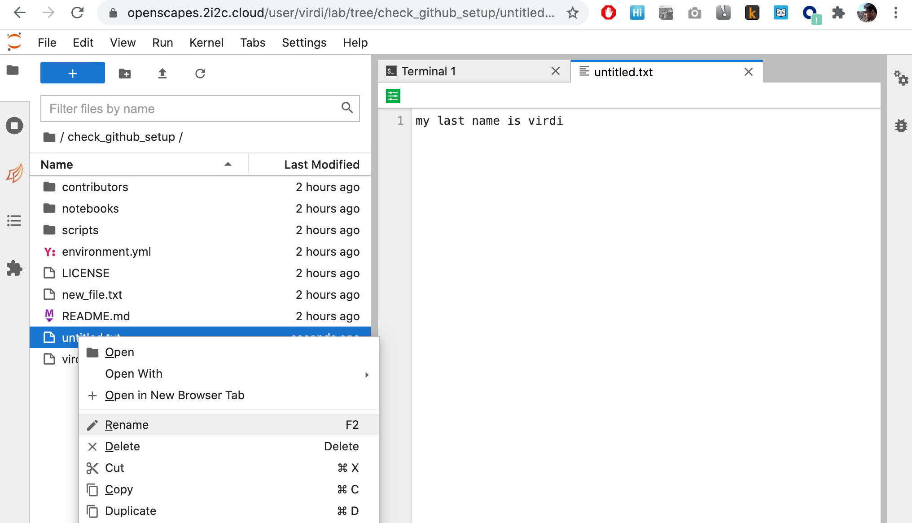The width and height of the screenshot is (912, 523).
Task: Upload files using the upload arrow
Action: click(162, 73)
